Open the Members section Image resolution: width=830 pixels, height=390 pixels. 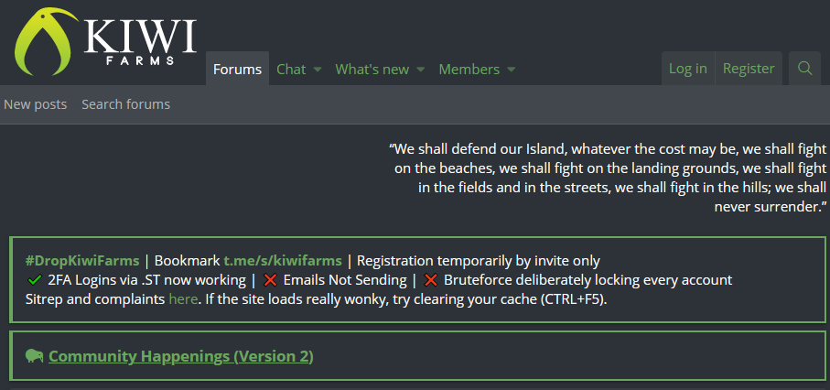[469, 70]
